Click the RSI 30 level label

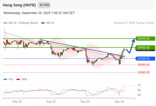point(139,95)
